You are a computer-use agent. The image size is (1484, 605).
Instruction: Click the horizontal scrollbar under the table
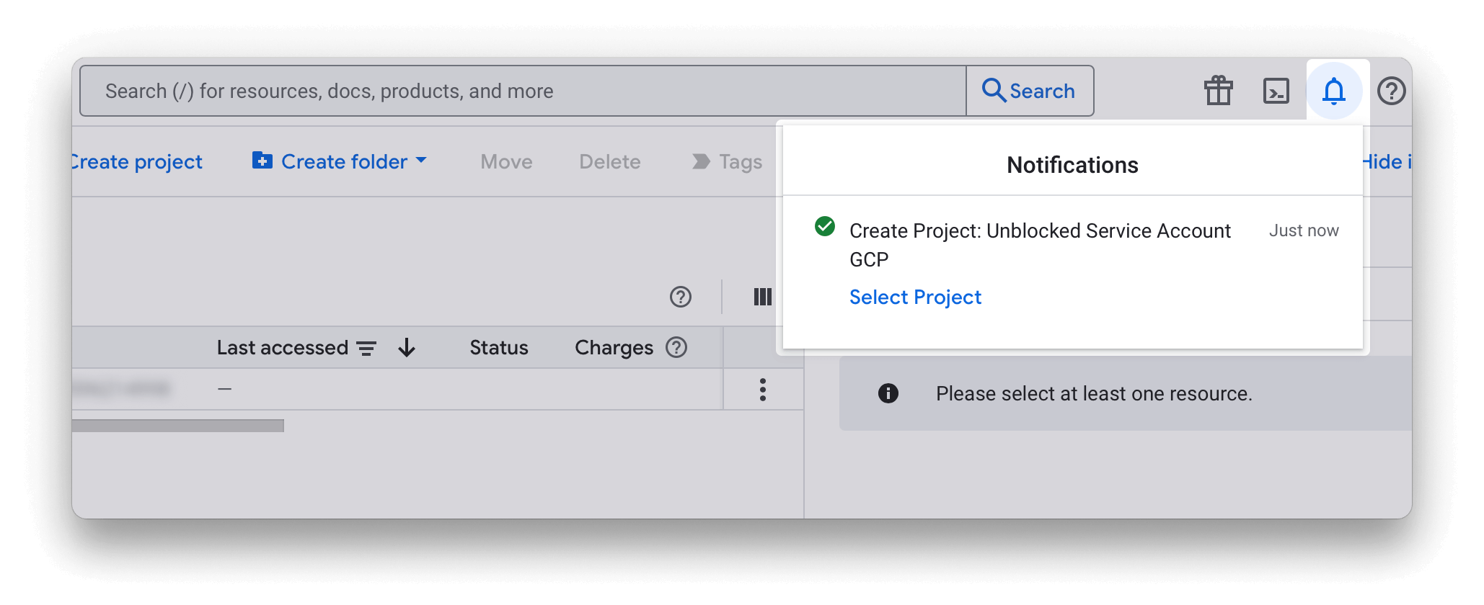[x=178, y=426]
